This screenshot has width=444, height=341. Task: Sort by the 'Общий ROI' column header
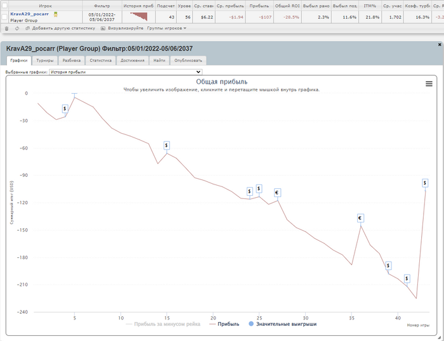pyautogui.click(x=287, y=6)
